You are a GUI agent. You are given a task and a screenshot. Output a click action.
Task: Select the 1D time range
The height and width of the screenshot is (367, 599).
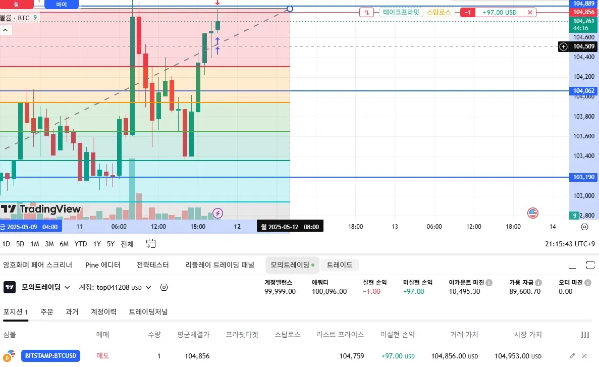pyautogui.click(x=6, y=244)
